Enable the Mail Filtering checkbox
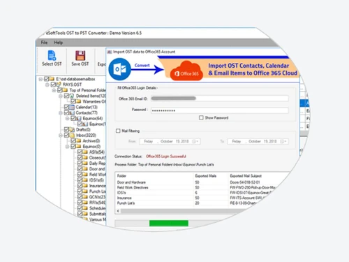 (118, 131)
